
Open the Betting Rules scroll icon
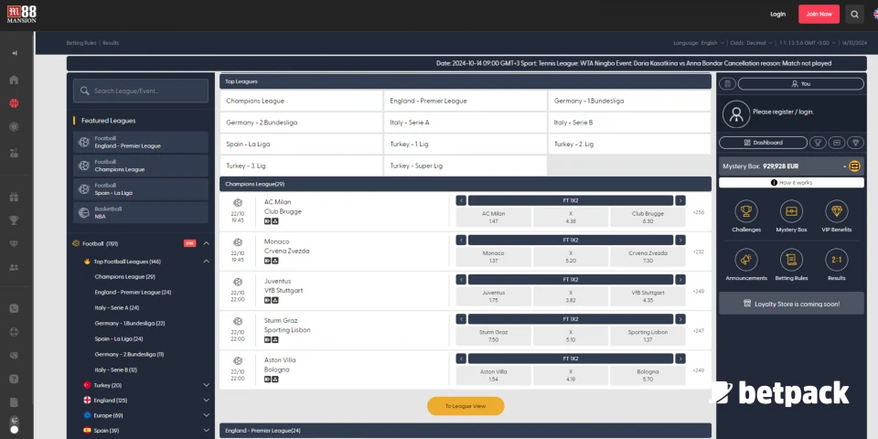791,260
